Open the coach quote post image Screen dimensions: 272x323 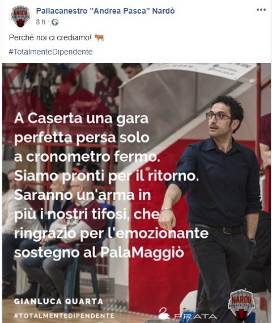[x=137, y=193]
